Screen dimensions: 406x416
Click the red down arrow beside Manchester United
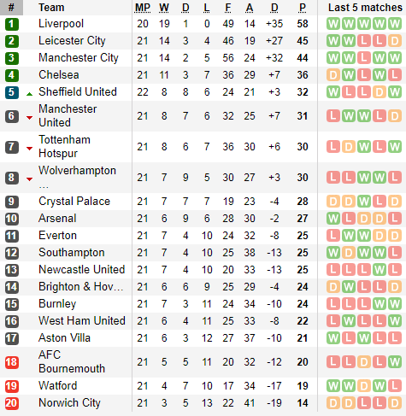pyautogui.click(x=29, y=117)
